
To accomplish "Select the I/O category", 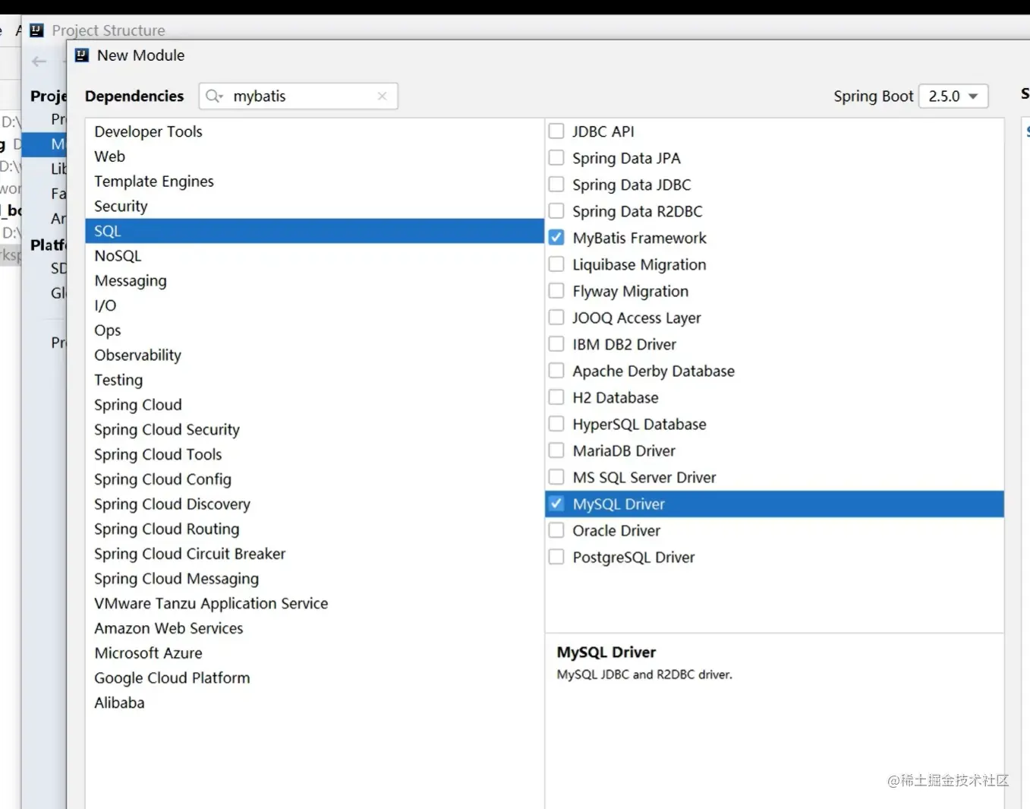I will (315, 305).
